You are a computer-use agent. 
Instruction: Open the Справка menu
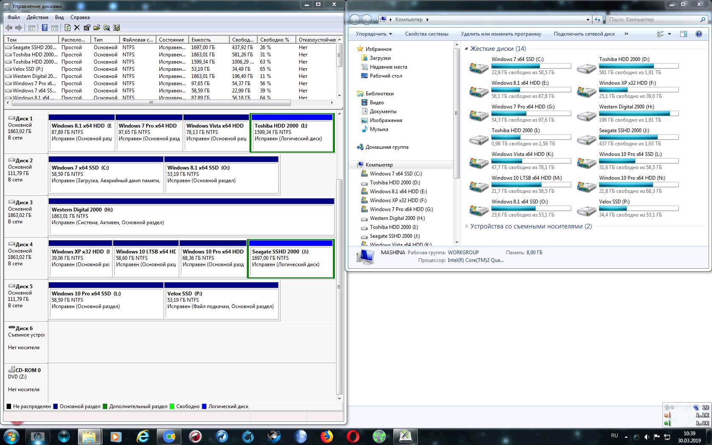tap(80, 17)
